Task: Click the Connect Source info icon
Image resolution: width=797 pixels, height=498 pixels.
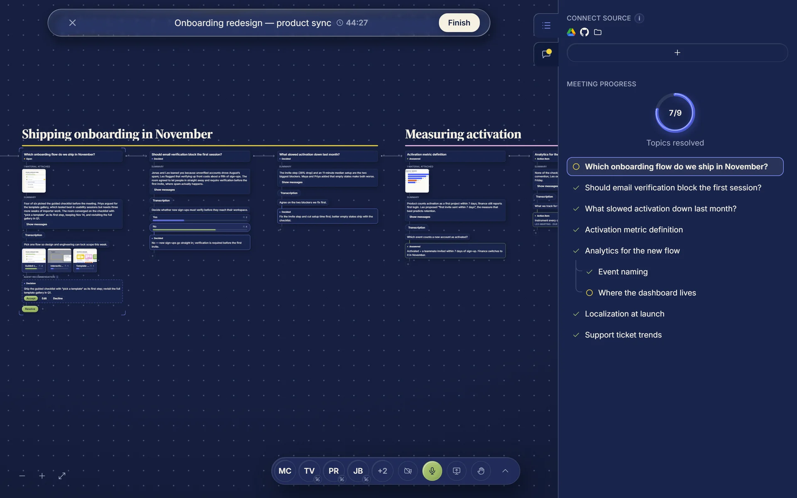Action: (x=639, y=18)
